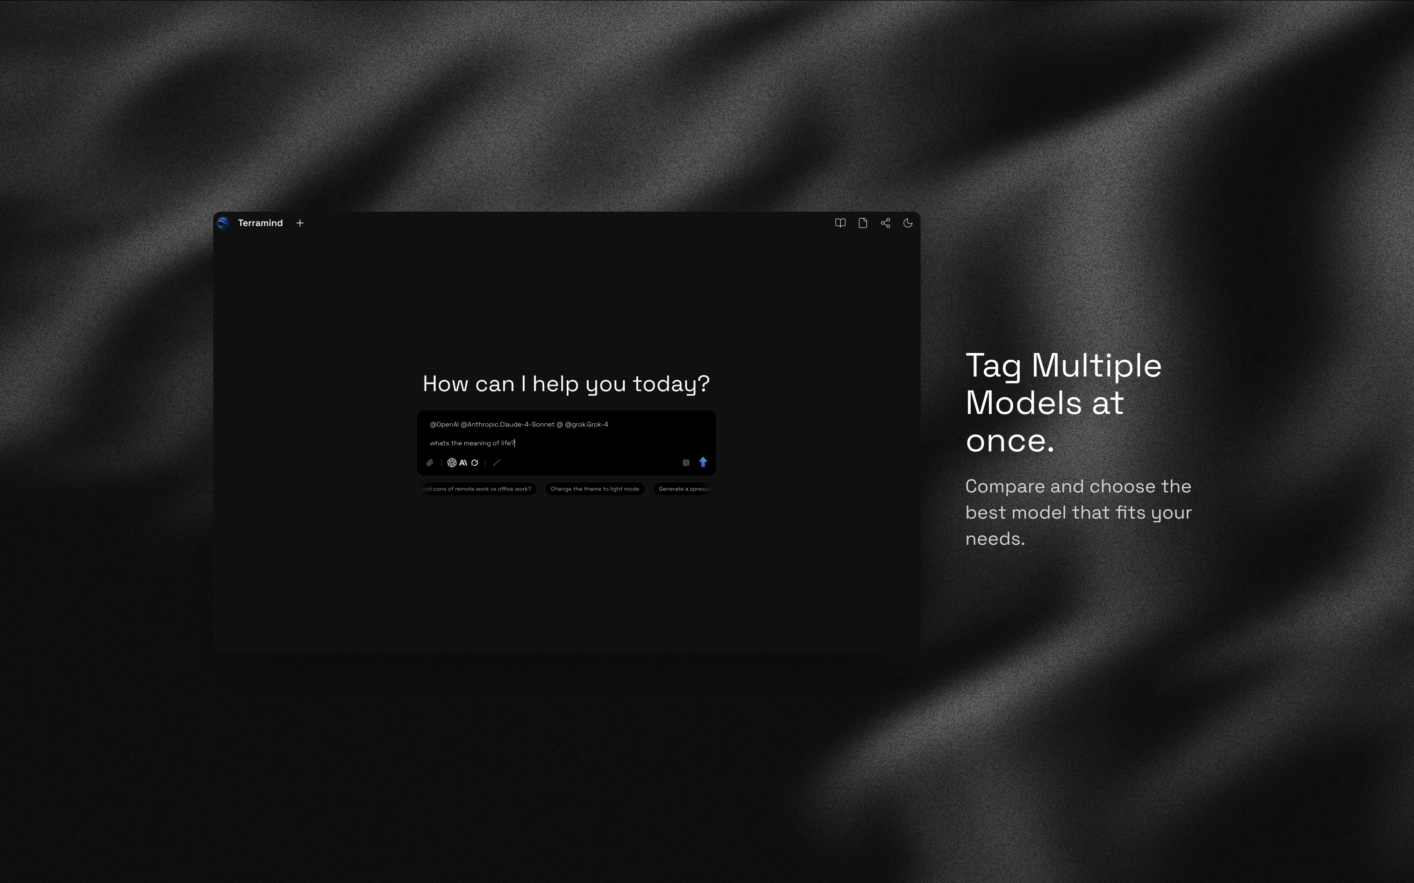Open the book library icon
This screenshot has width=1414, height=883.
(x=840, y=223)
